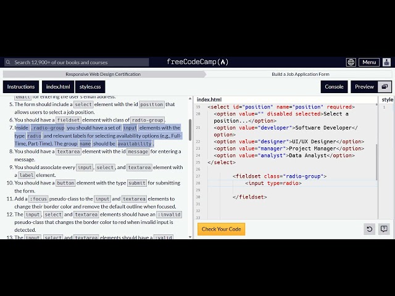The height and width of the screenshot is (296, 395).
Task: Switch to the index.html tab
Action: 58,87
